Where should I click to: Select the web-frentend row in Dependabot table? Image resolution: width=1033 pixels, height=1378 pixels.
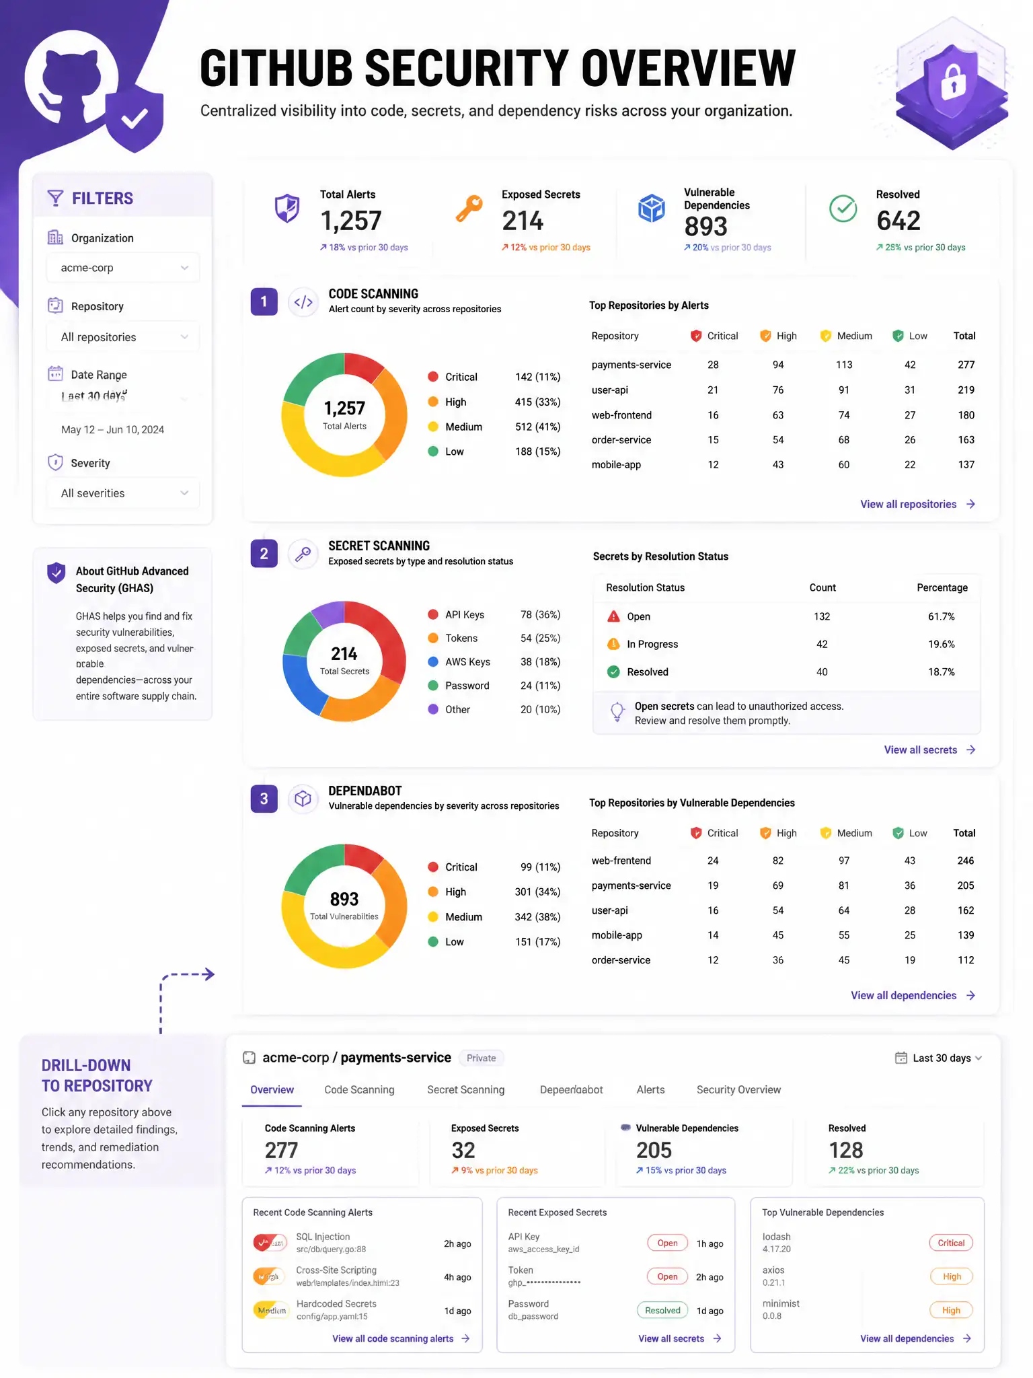[x=783, y=861]
